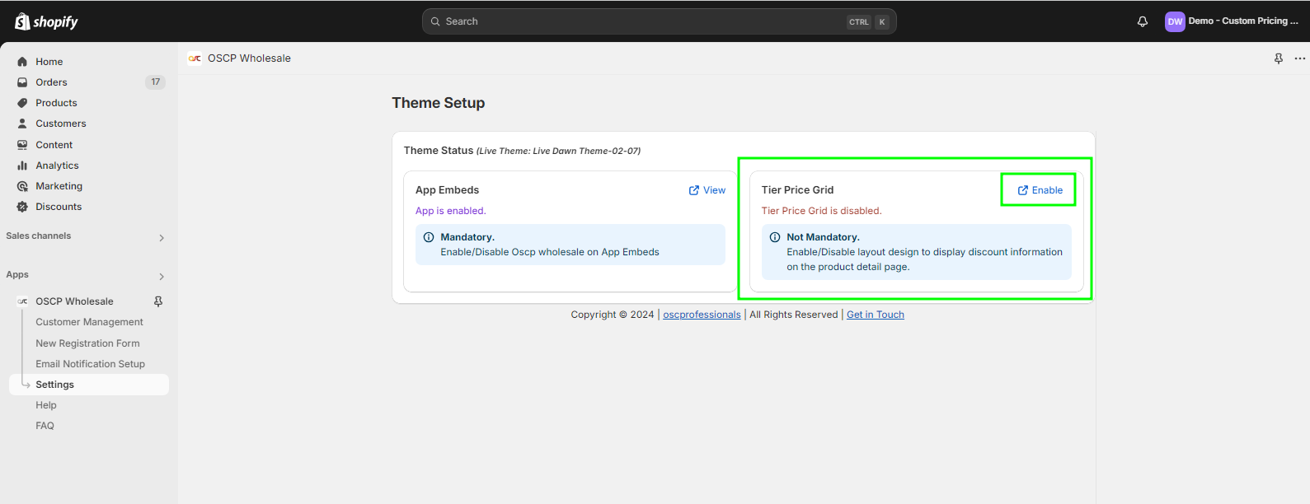Click the Analytics bar chart icon
Image resolution: width=1310 pixels, height=504 pixels.
click(22, 166)
